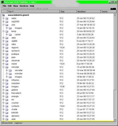Click the une folder icon
This screenshot has width=118, height=126.
(7, 25)
